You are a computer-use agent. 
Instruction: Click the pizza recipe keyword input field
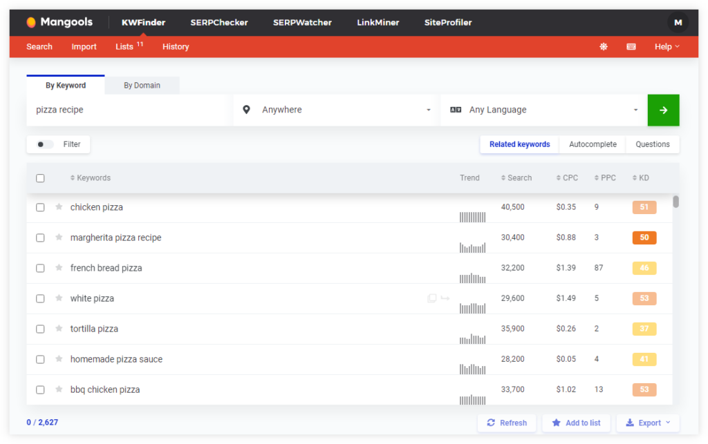pos(129,110)
